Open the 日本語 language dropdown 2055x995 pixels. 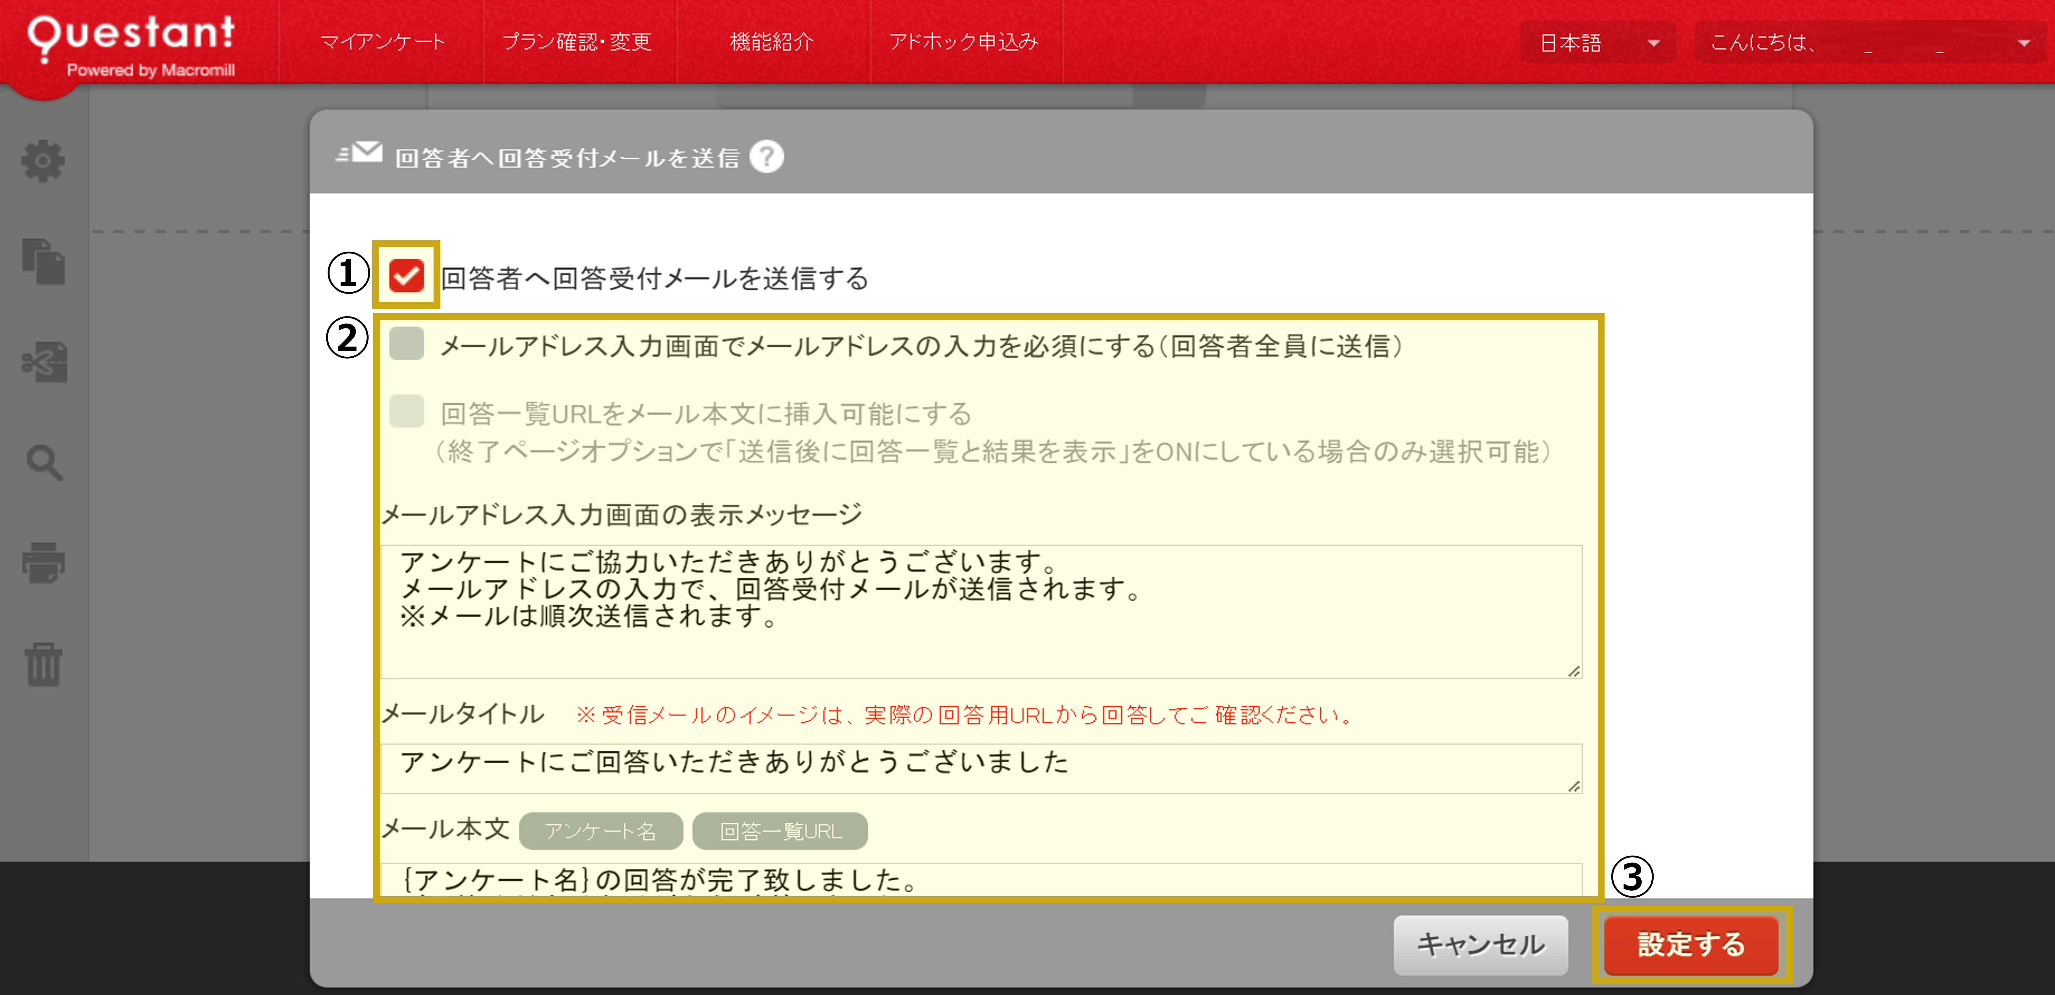pyautogui.click(x=1598, y=43)
